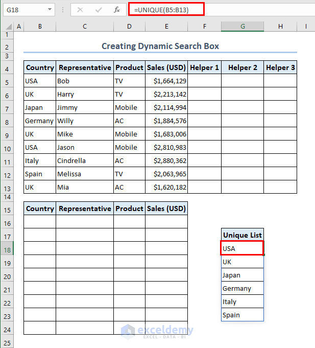Select Italy in the Unique List
This screenshot has height=348, width=315.
click(x=243, y=301)
